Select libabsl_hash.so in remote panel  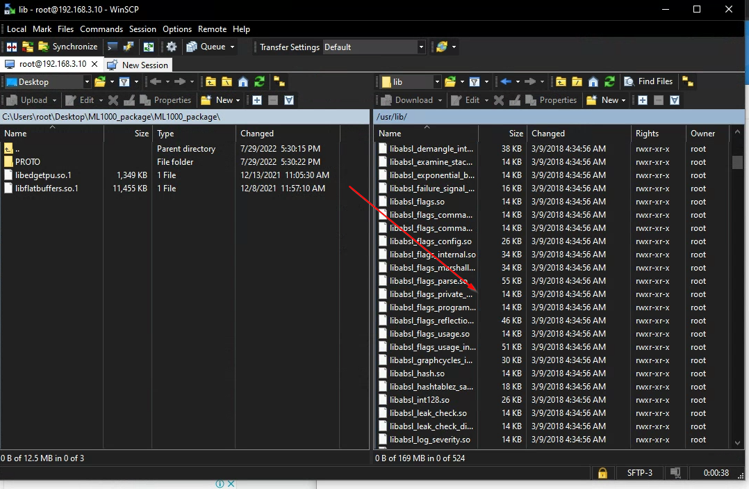(417, 374)
